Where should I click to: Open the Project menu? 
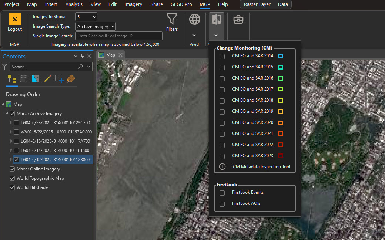pyautogui.click(x=12, y=4)
